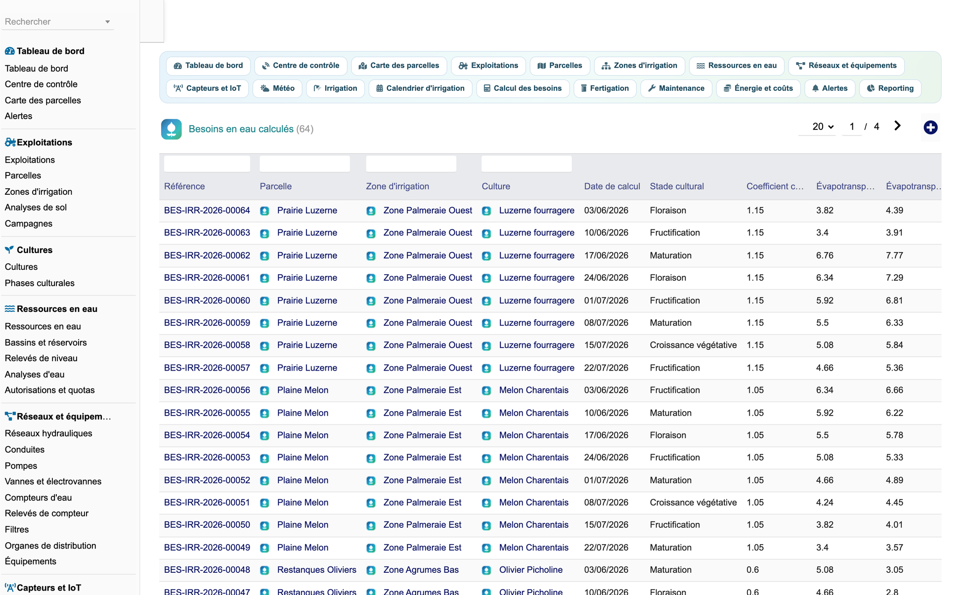962x595 pixels.
Task: Click the Culture filter field
Action: [527, 164]
